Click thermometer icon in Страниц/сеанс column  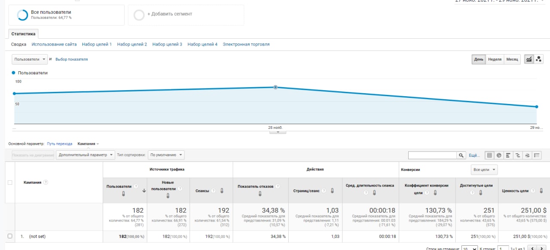click(332, 191)
